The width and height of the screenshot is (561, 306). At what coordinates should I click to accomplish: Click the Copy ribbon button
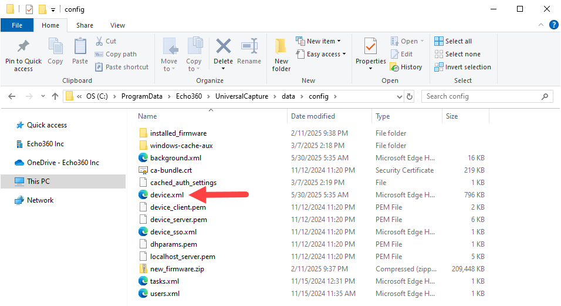tap(55, 51)
